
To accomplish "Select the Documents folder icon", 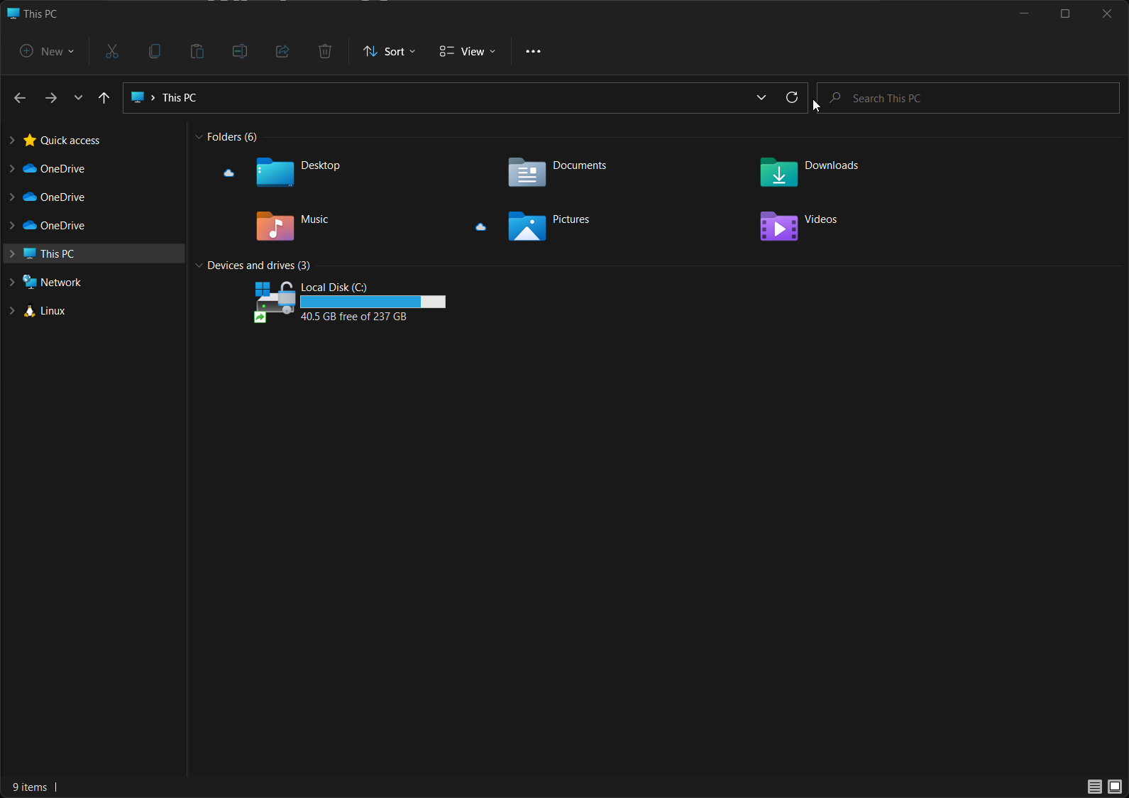I will tap(527, 172).
